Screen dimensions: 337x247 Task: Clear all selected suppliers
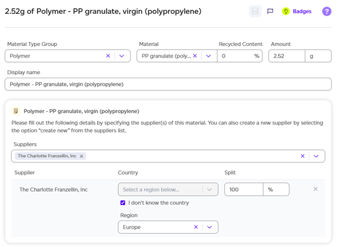click(302, 156)
